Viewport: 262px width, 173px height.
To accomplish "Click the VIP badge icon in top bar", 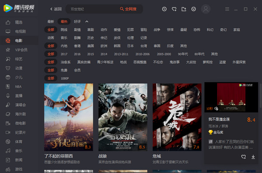I will coord(193,9).
